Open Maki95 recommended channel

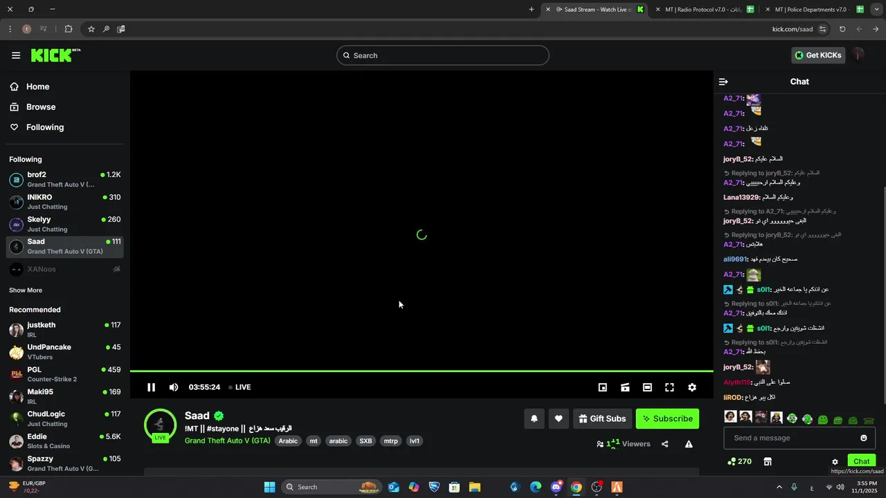[x=65, y=396]
